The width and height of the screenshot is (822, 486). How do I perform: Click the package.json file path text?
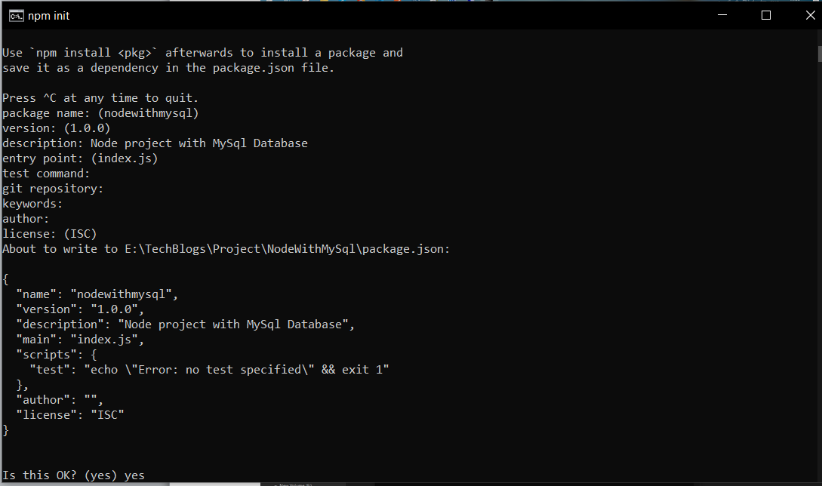[x=287, y=249]
